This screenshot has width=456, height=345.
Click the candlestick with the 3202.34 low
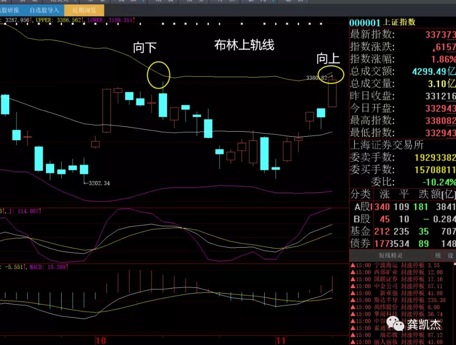click(x=84, y=169)
